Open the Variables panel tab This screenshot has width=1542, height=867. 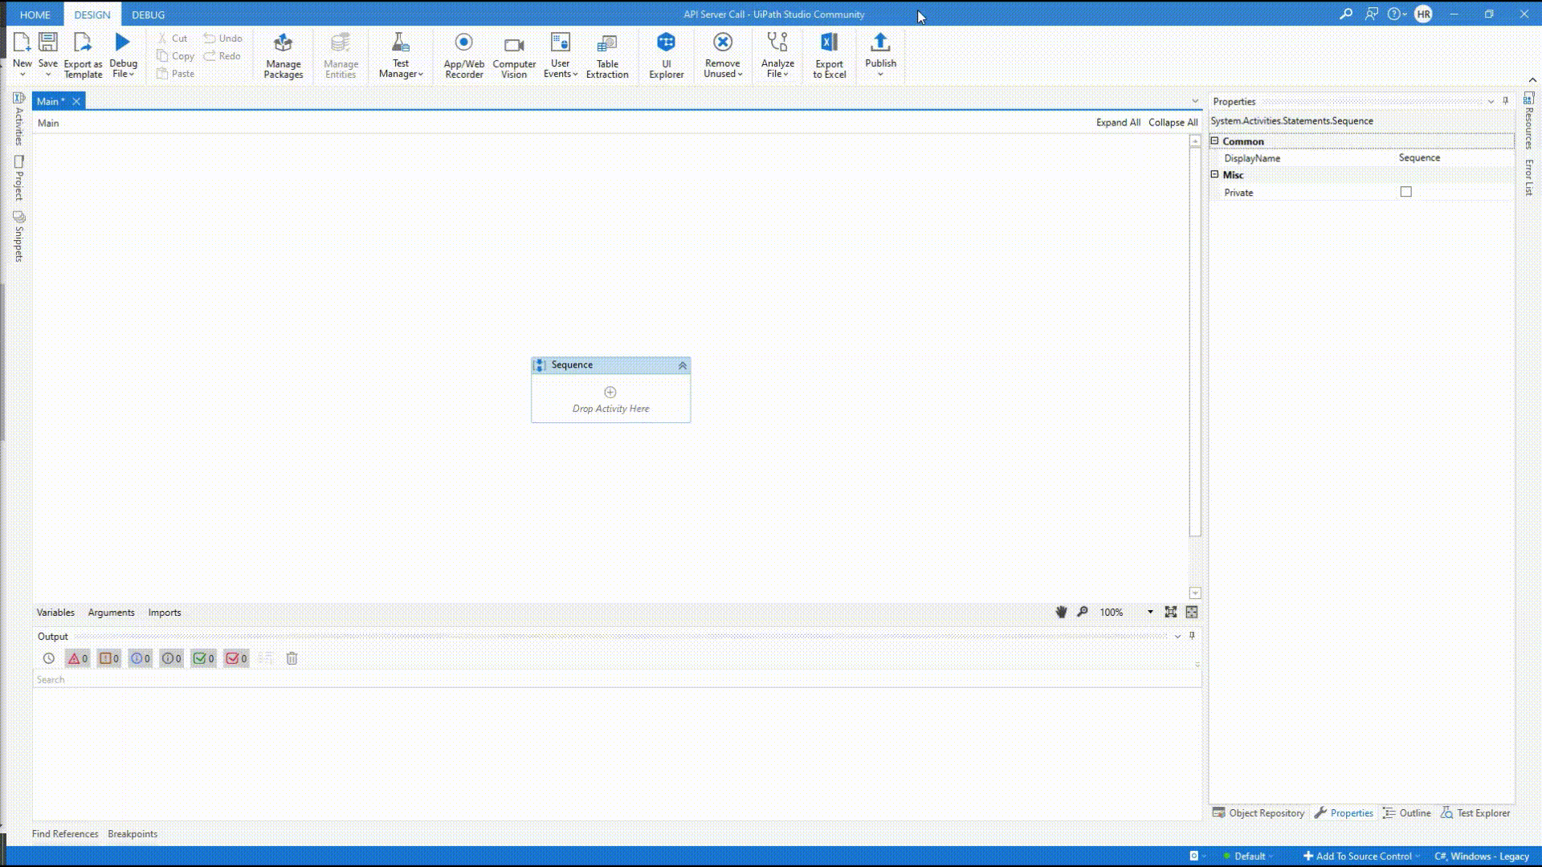55,612
